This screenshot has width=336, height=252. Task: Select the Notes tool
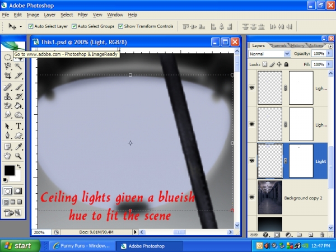7,147
